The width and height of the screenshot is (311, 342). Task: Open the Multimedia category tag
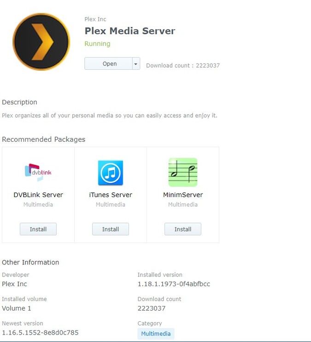(x=156, y=334)
